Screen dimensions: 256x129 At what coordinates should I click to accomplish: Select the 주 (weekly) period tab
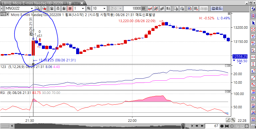(x=58, y=8)
